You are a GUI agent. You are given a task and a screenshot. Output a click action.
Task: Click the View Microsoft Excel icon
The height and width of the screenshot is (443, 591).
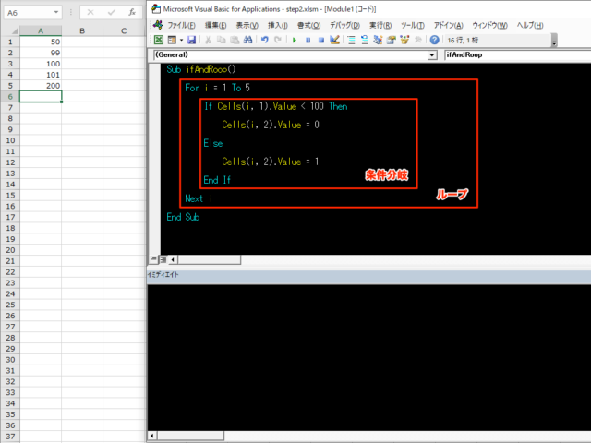pos(160,41)
